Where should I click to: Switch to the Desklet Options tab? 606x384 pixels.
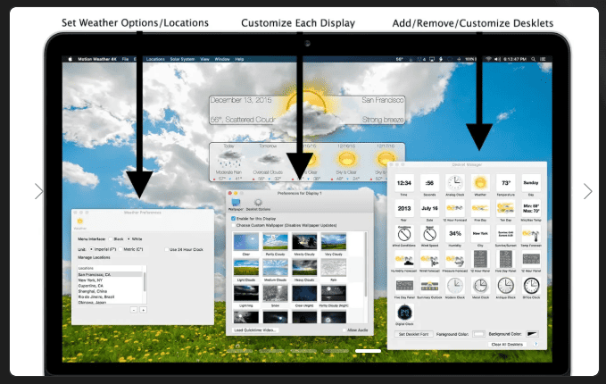[x=258, y=205]
